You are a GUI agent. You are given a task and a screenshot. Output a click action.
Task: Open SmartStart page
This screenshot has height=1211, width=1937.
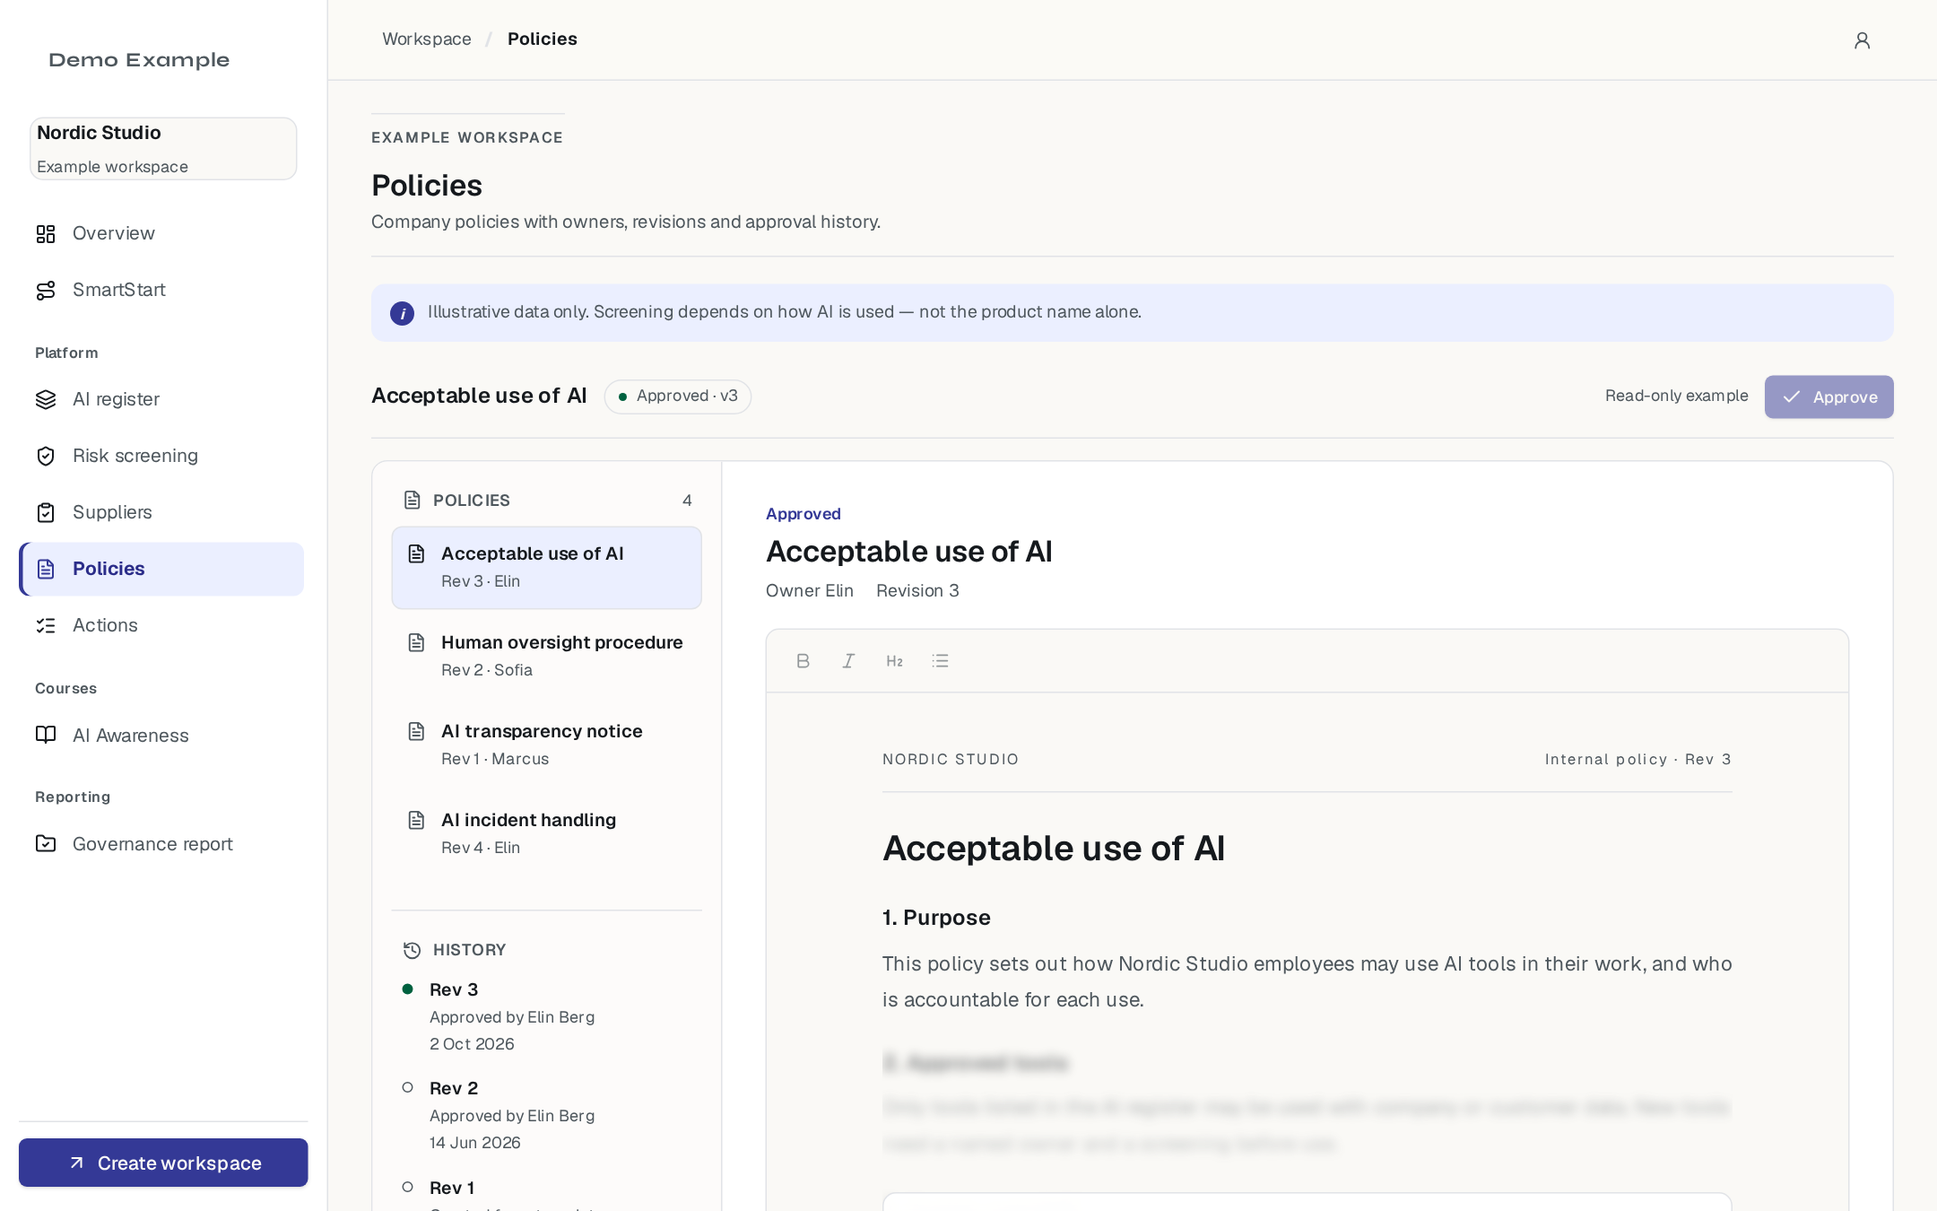pyautogui.click(x=161, y=290)
